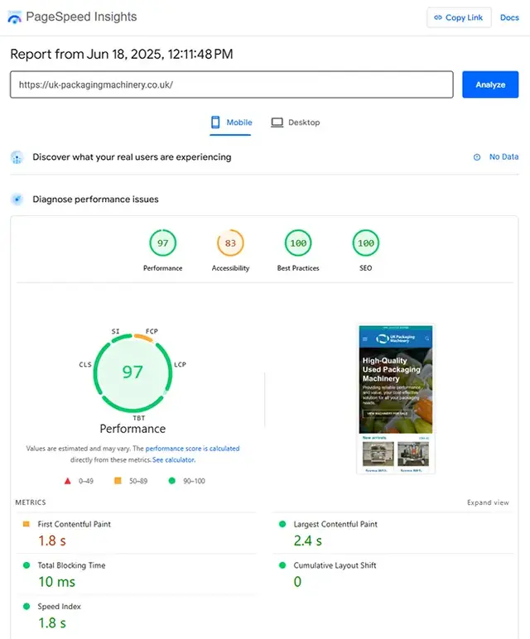Viewport: 530px width, 639px height.
Task: Click the Largest Contentful Paint label
Action: click(x=335, y=524)
